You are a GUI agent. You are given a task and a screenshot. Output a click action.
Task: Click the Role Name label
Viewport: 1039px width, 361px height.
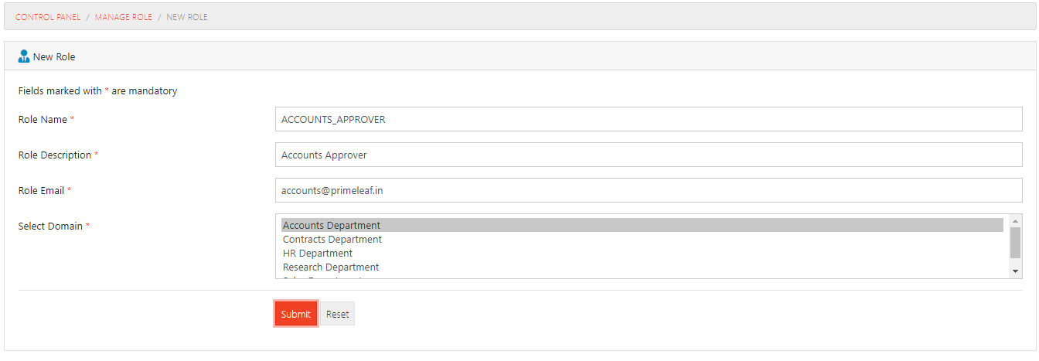pyautogui.click(x=43, y=119)
